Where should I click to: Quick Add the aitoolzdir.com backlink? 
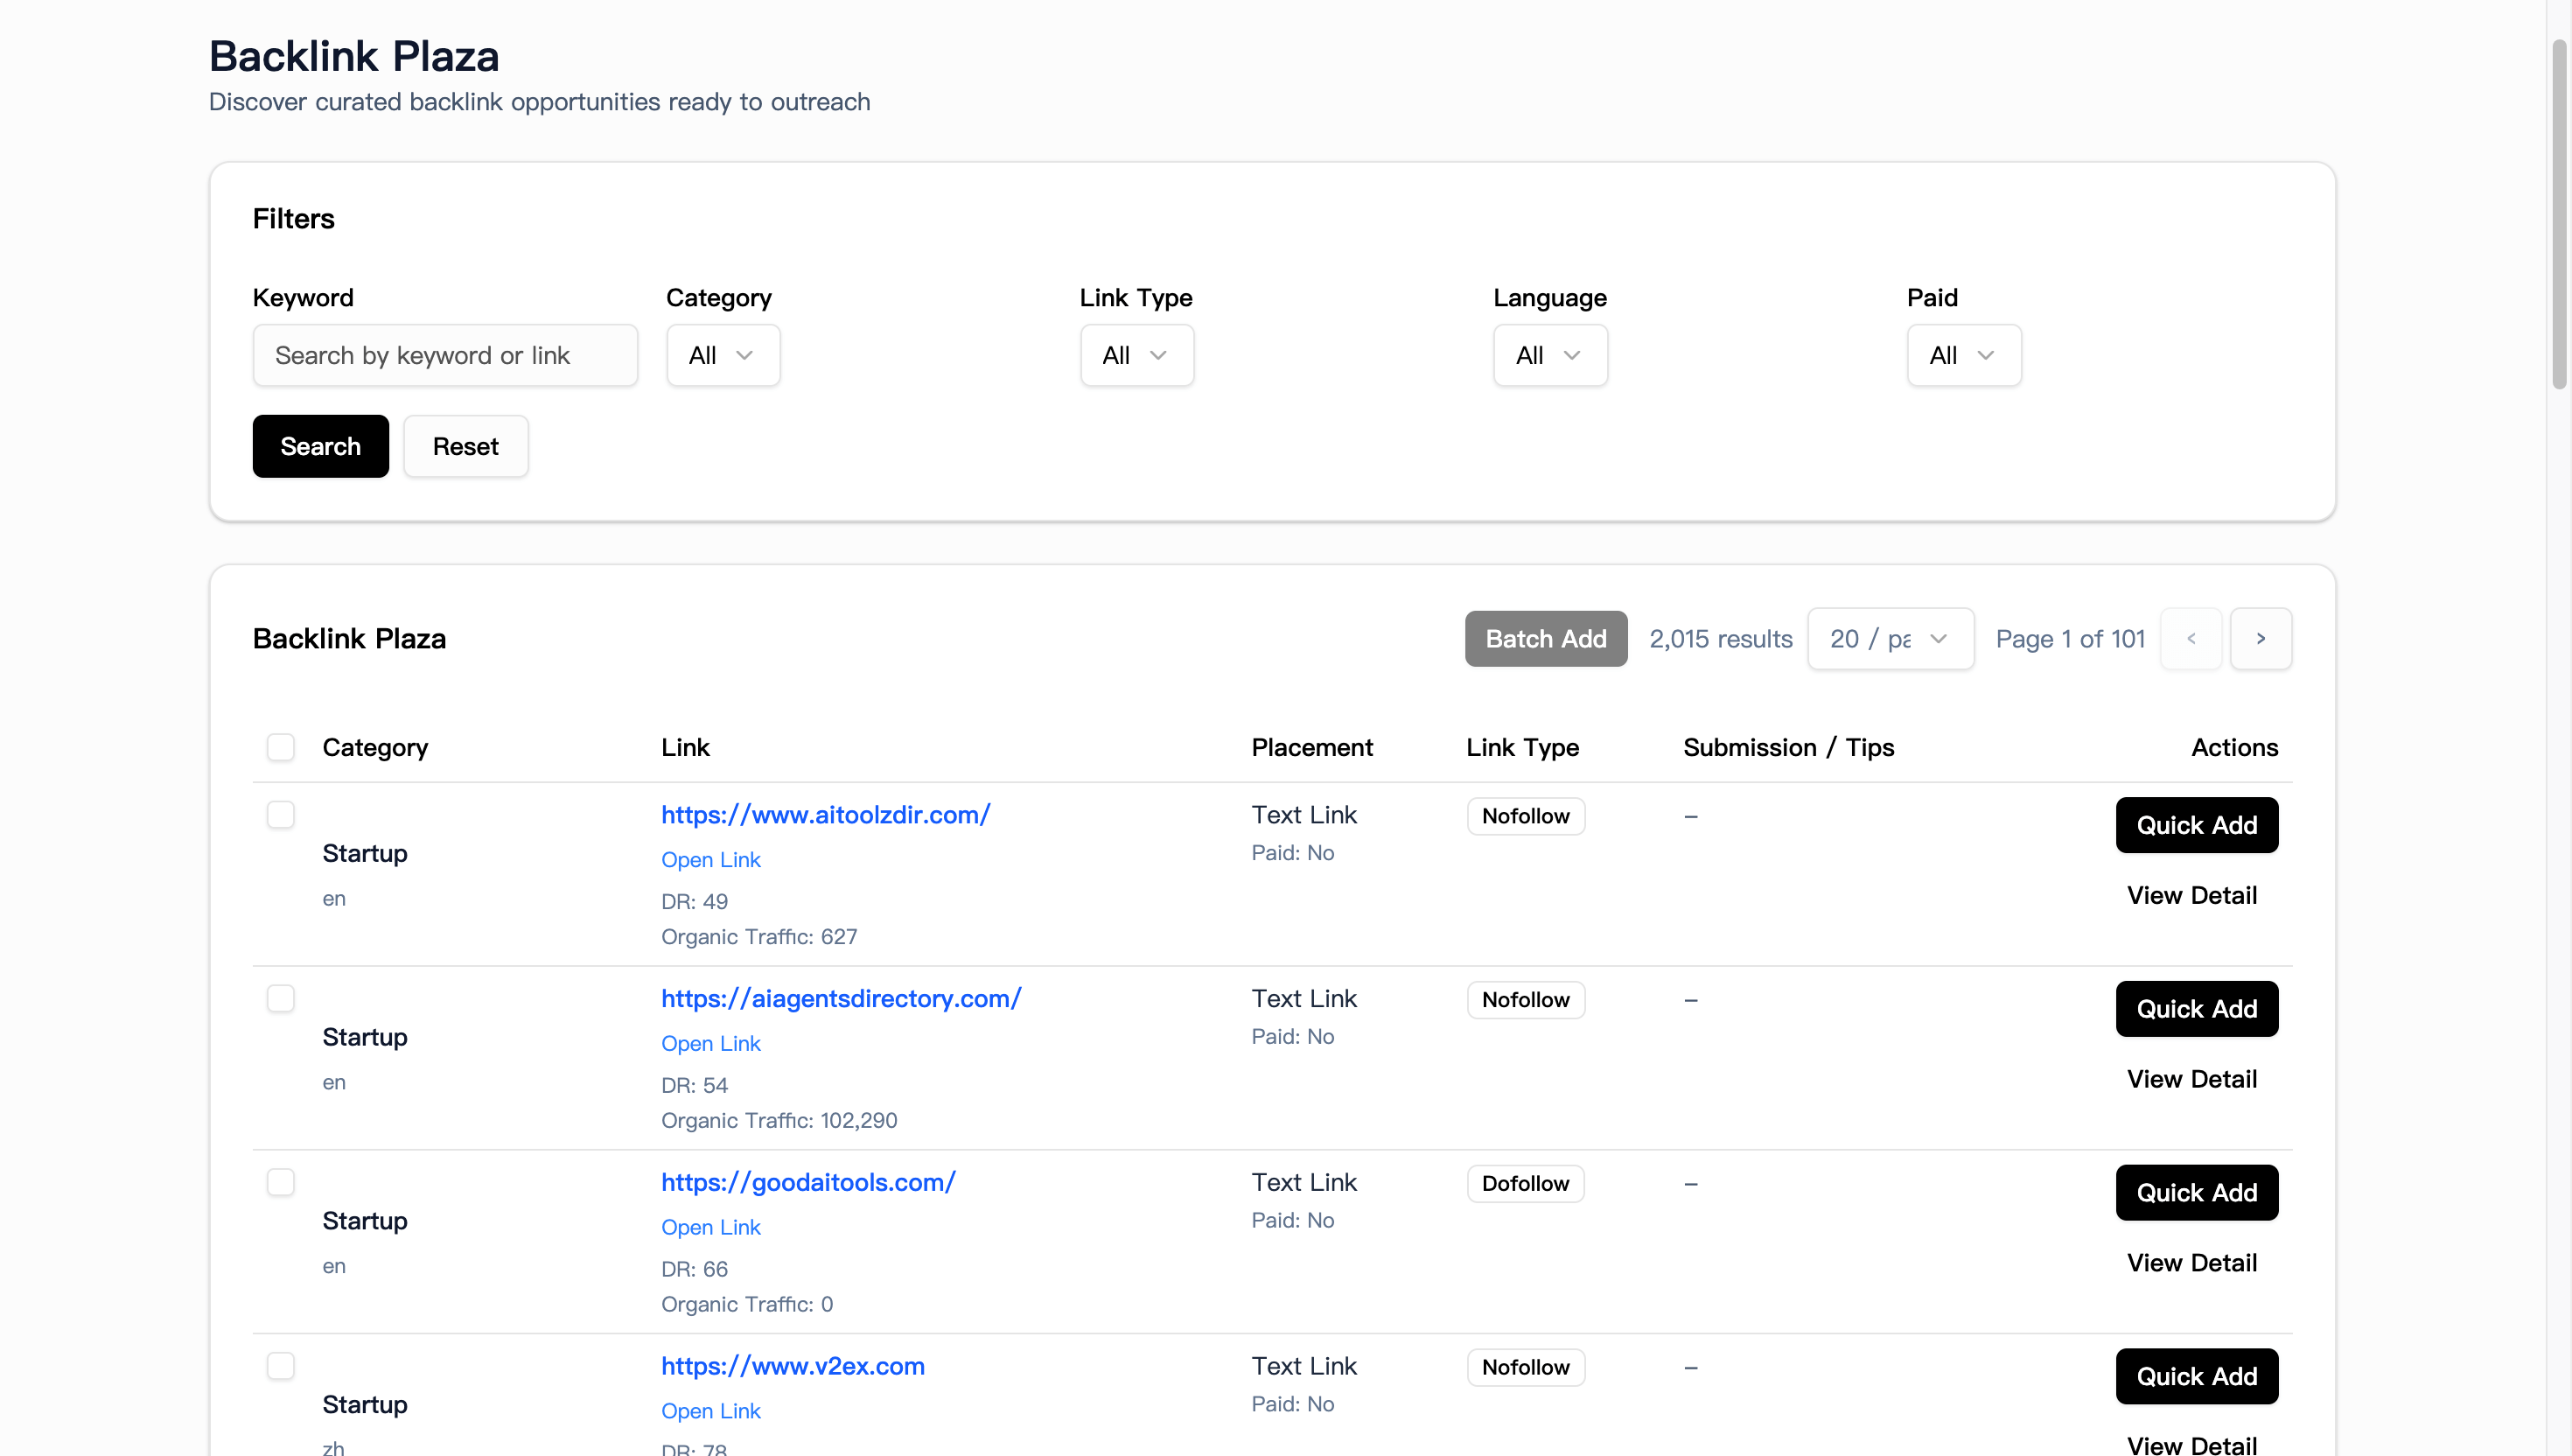click(x=2195, y=825)
